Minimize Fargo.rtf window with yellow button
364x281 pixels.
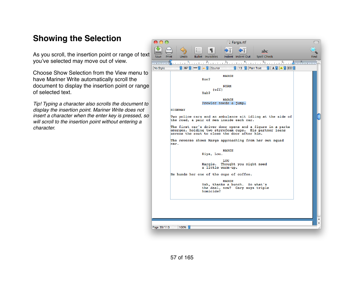[161, 42]
